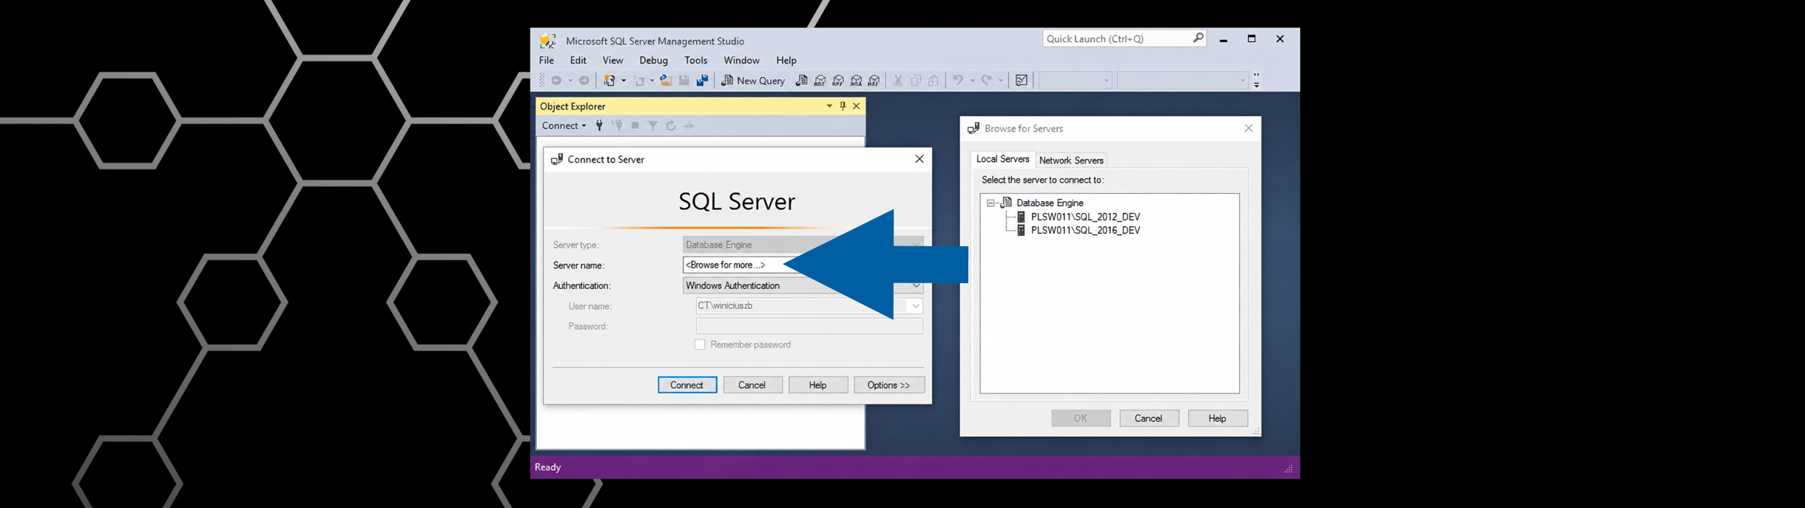This screenshot has width=1805, height=508.
Task: Click the Save toolbar icon
Action: click(684, 81)
